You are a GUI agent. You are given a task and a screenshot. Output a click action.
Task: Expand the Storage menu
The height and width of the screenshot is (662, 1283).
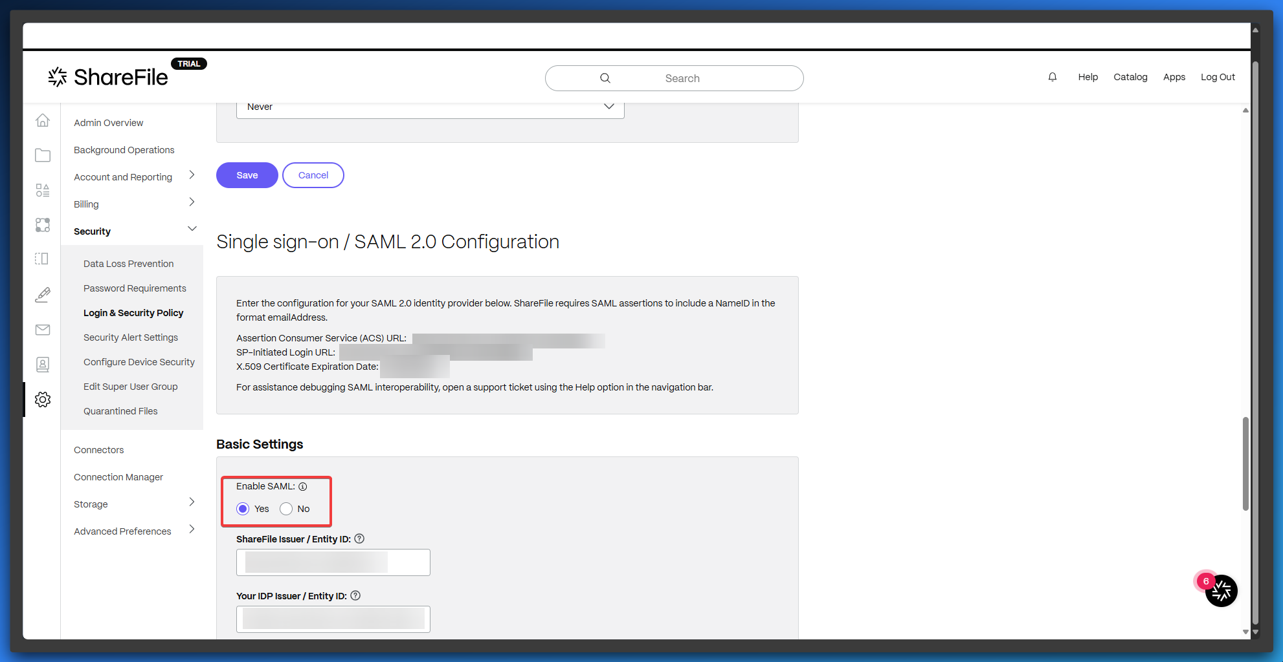point(192,502)
